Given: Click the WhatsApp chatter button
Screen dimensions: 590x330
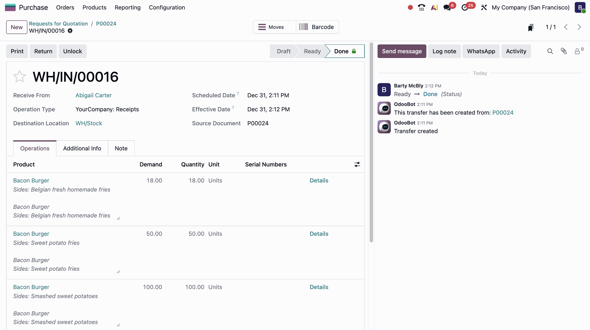Looking at the screenshot, I should pyautogui.click(x=481, y=51).
